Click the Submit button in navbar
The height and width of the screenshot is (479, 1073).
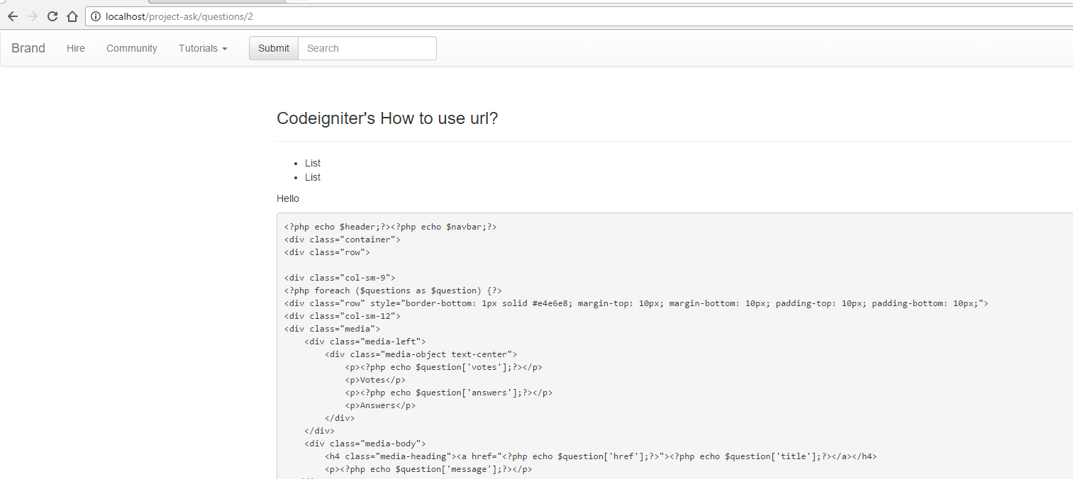coord(274,48)
